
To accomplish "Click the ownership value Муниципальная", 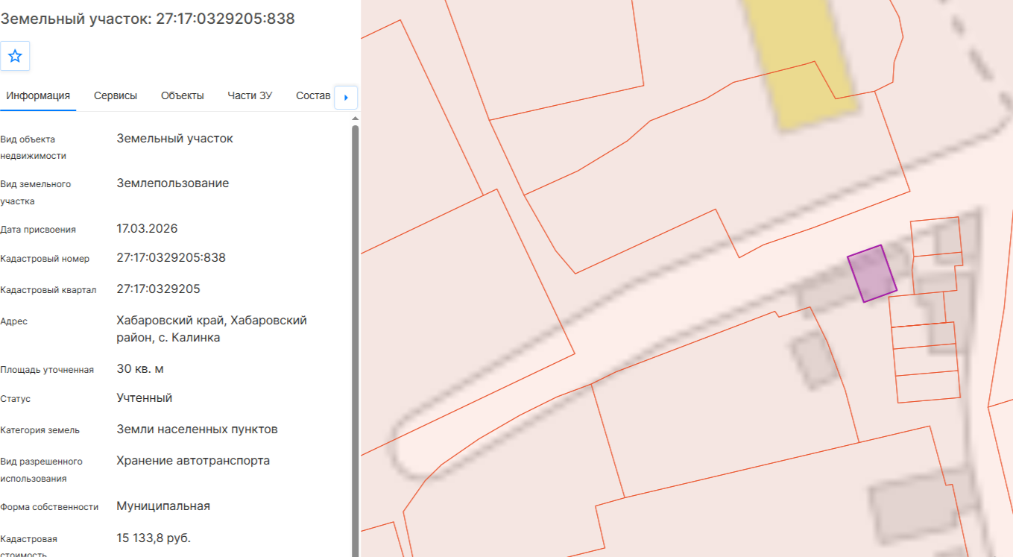I will pyautogui.click(x=163, y=506).
